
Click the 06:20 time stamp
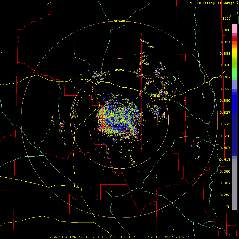pyautogui.click(x=186, y=237)
